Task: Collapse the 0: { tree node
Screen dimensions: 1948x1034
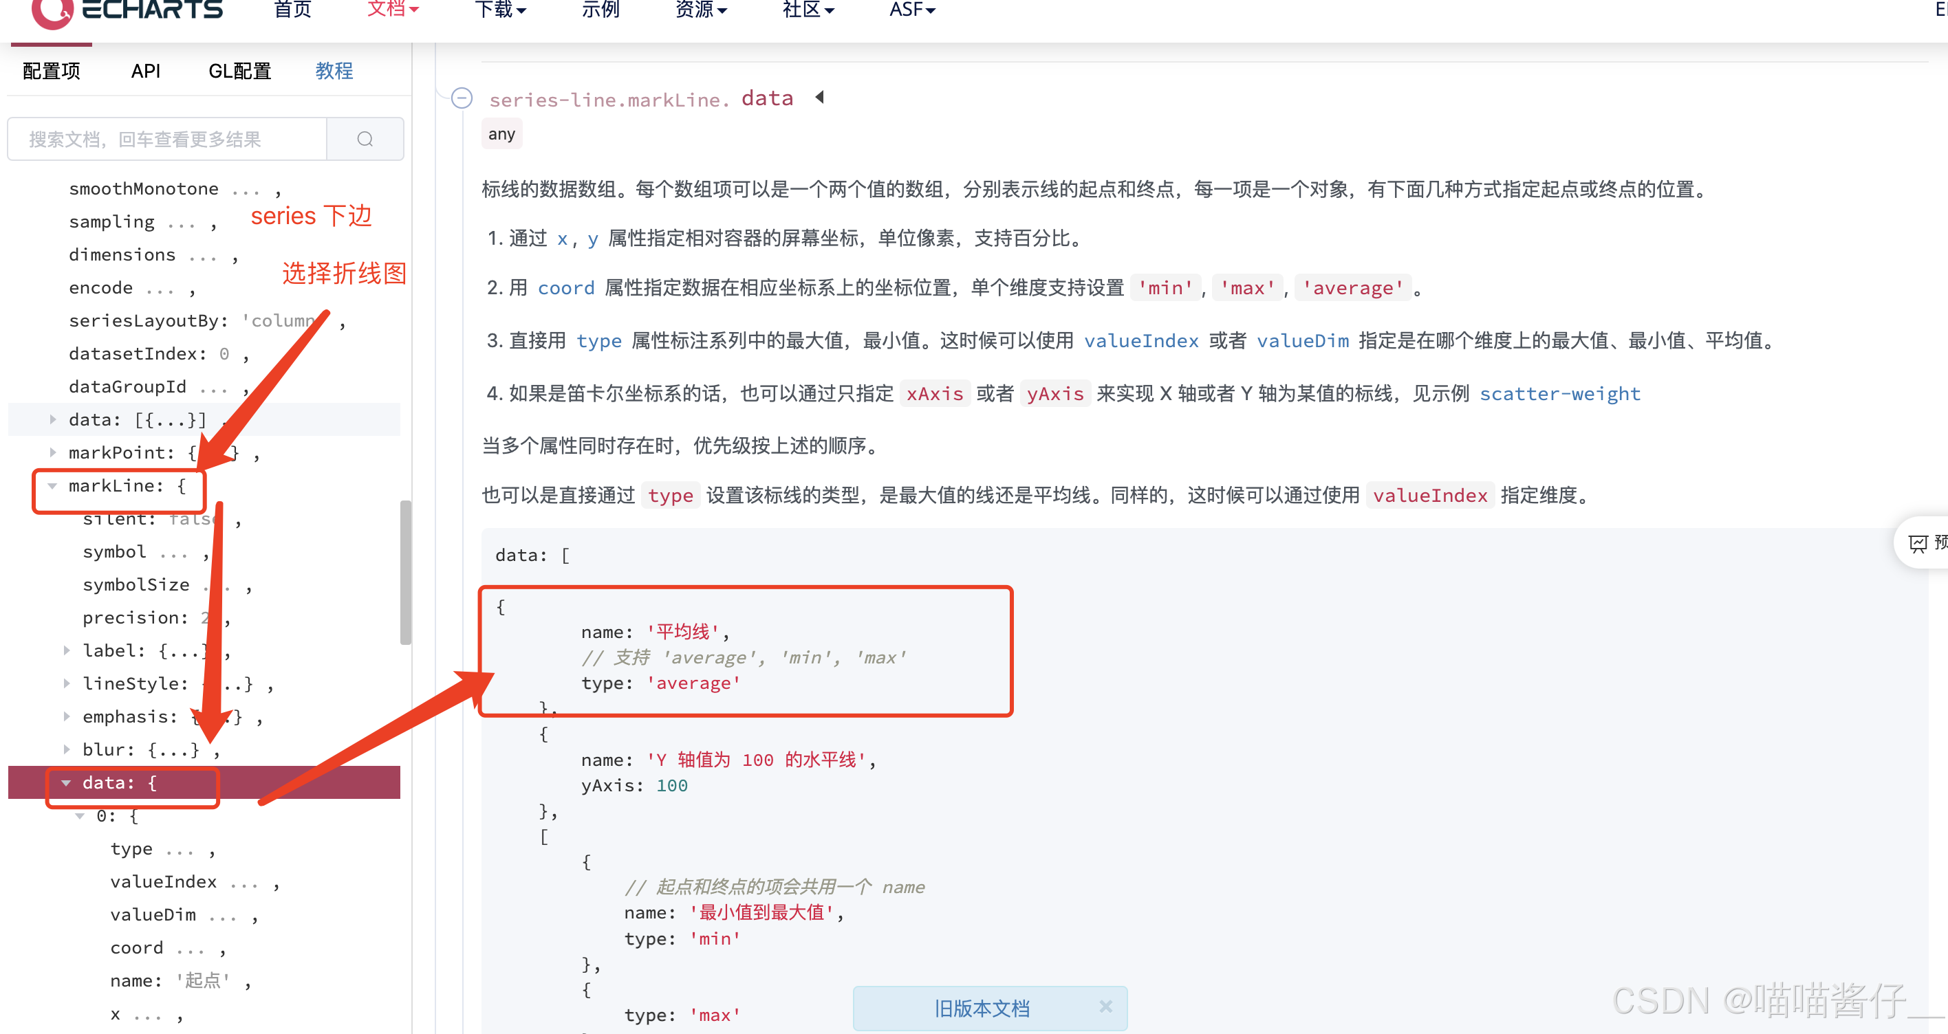Action: click(79, 816)
